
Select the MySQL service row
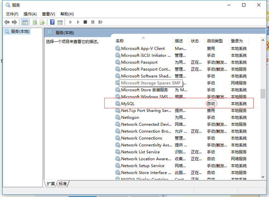(182, 104)
